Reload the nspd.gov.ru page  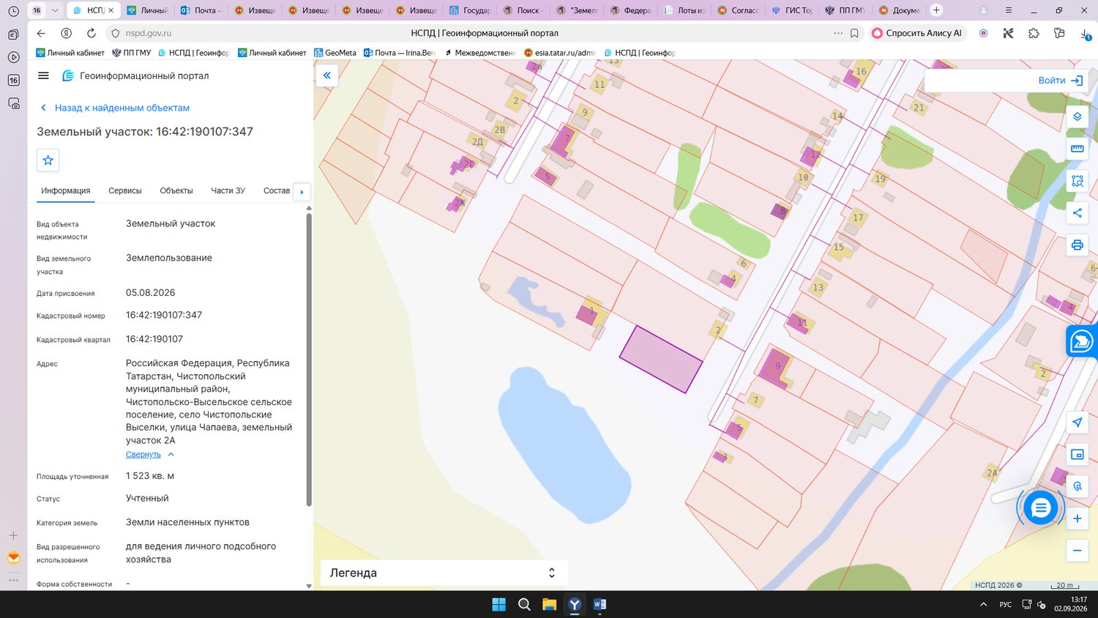(91, 33)
